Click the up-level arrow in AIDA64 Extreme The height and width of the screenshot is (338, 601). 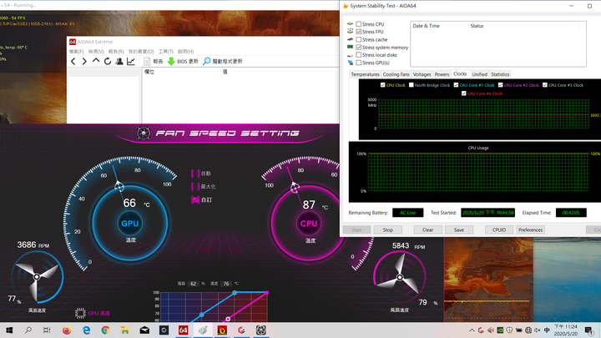tap(96, 61)
